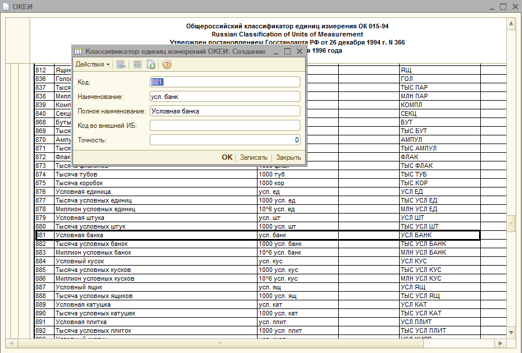The width and height of the screenshot is (522, 353).
Task: Click the save-and-return arrow icon
Action: coord(121,65)
